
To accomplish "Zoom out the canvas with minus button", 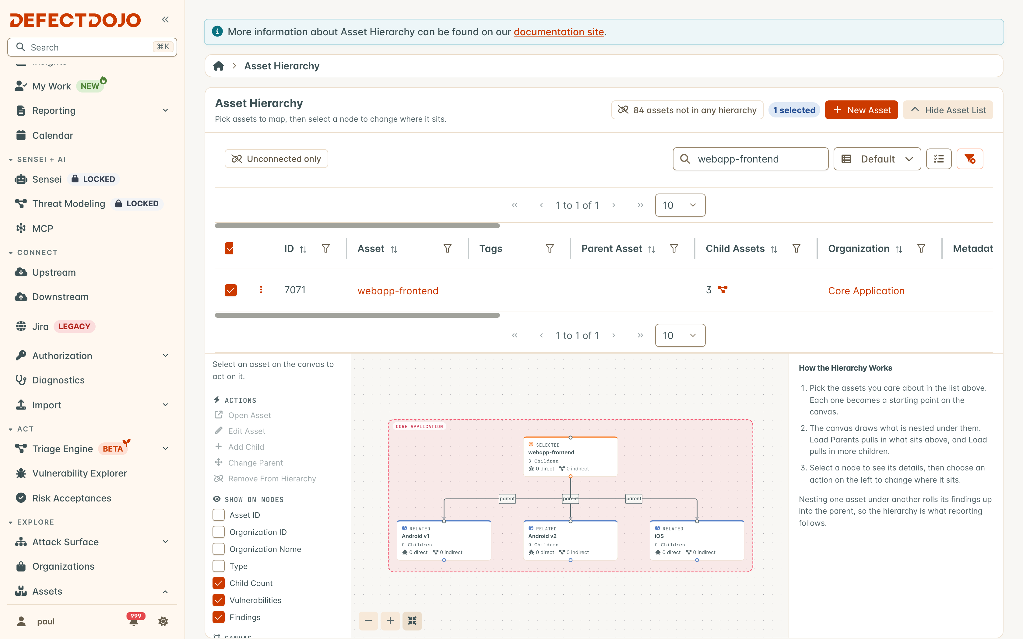I will (368, 620).
